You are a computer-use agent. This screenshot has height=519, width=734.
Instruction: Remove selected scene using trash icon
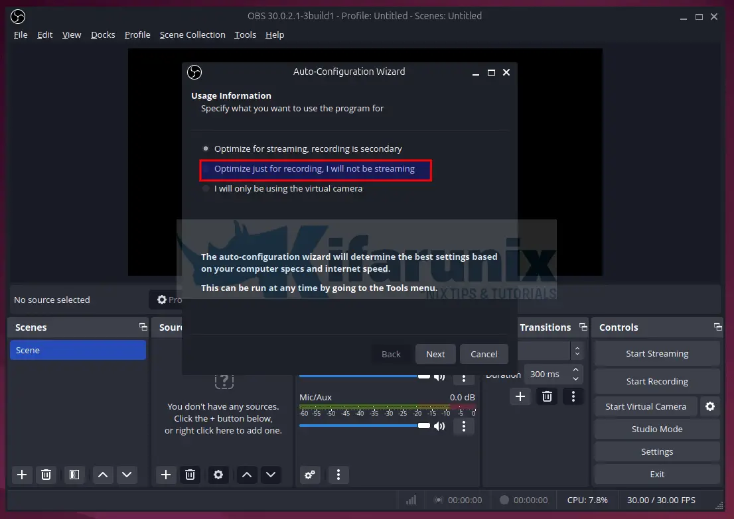46,475
